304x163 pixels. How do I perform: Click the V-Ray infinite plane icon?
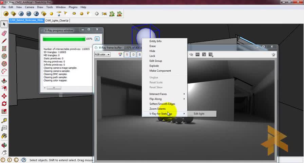point(104,14)
